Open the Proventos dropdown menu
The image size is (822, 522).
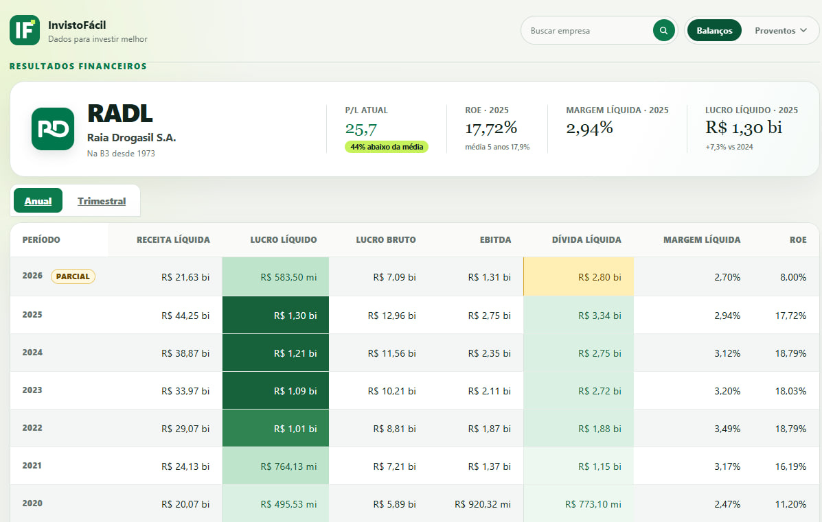(x=781, y=30)
